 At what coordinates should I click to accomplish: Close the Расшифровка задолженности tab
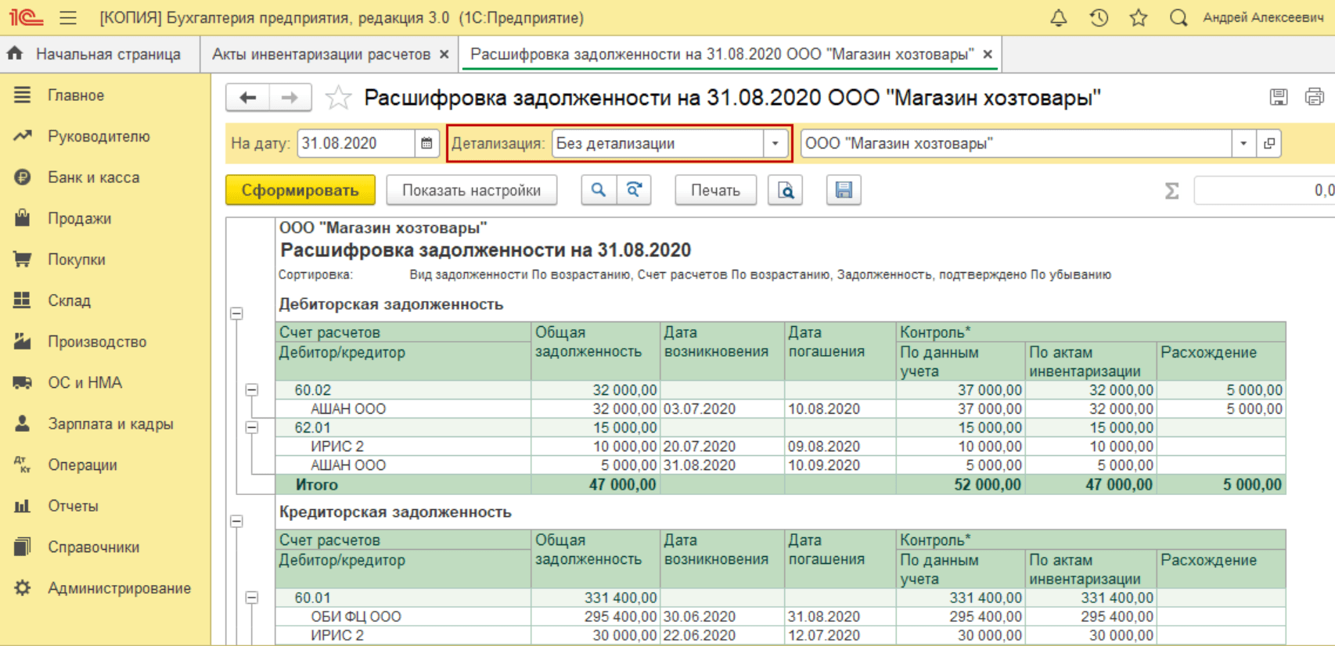click(988, 54)
